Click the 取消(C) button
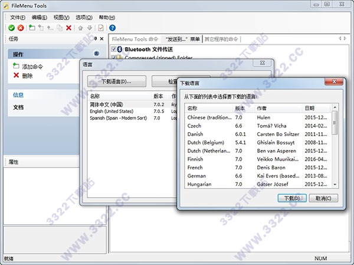This screenshot has height=265, width=354. [323, 198]
